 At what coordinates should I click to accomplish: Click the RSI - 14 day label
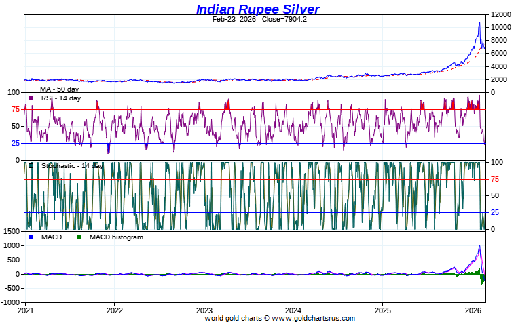click(x=61, y=98)
